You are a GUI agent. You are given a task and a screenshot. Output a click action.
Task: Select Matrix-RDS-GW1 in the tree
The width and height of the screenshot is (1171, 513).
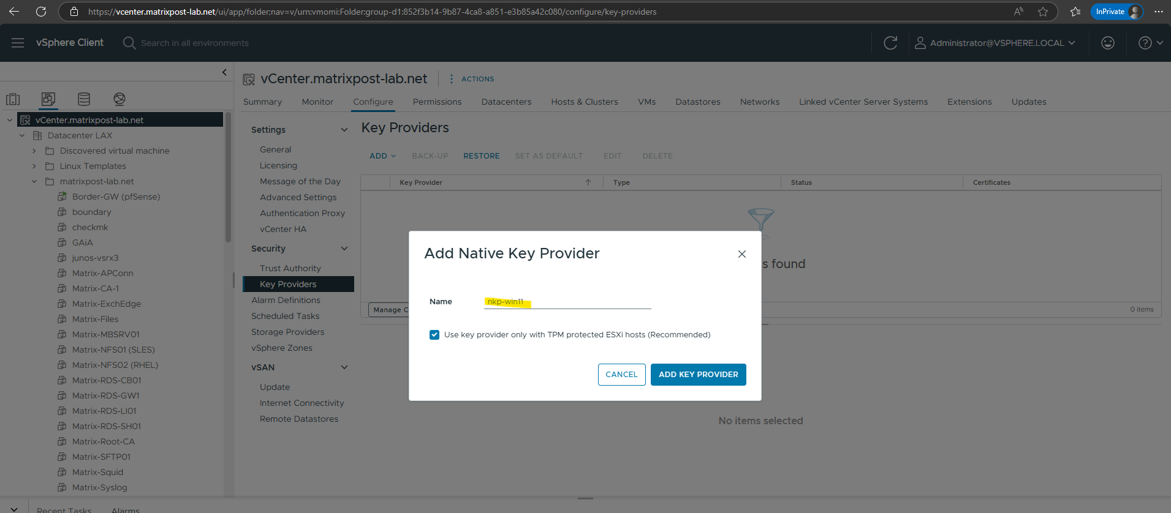(x=106, y=395)
